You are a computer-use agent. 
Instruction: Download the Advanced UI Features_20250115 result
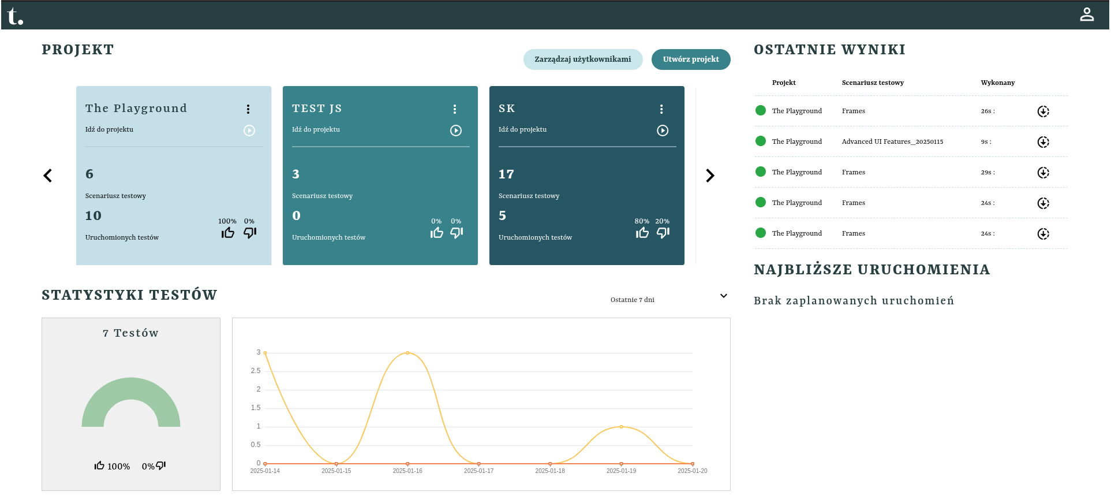pos(1043,142)
